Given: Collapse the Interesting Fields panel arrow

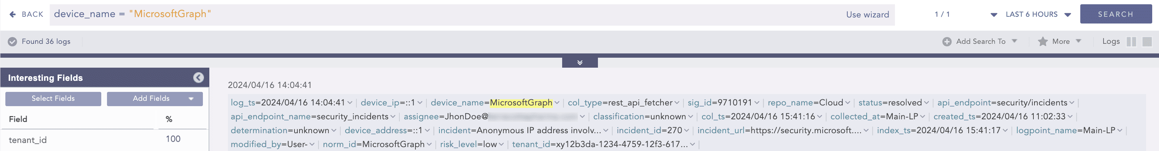Looking at the screenshot, I should (x=199, y=78).
